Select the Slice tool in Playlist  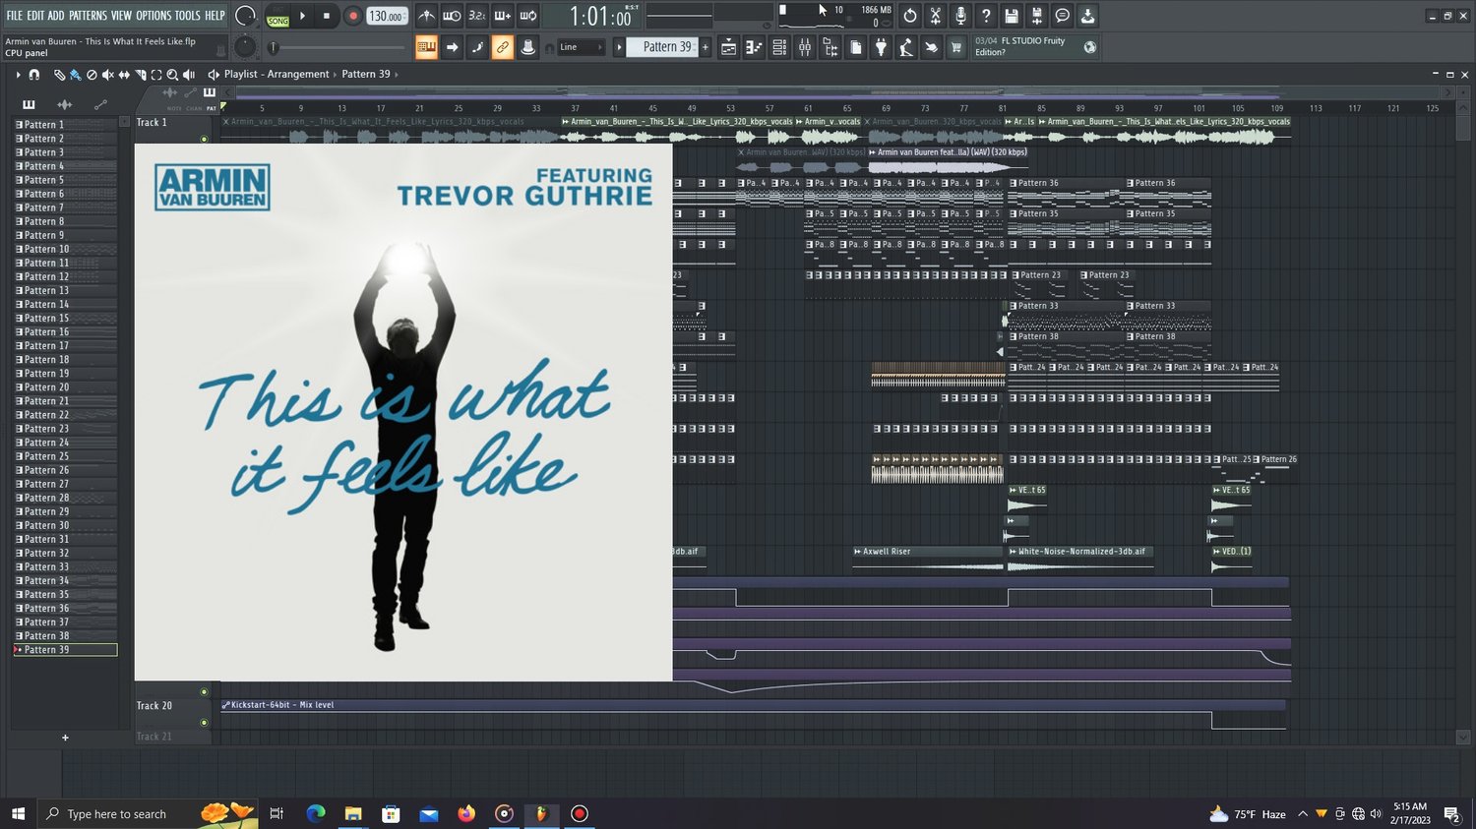tap(140, 75)
